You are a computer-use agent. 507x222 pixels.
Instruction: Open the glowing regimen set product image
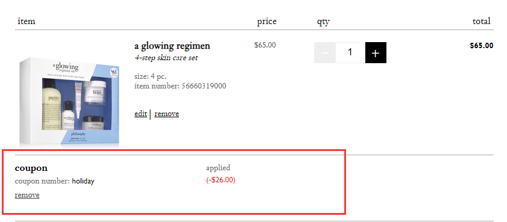click(69, 102)
